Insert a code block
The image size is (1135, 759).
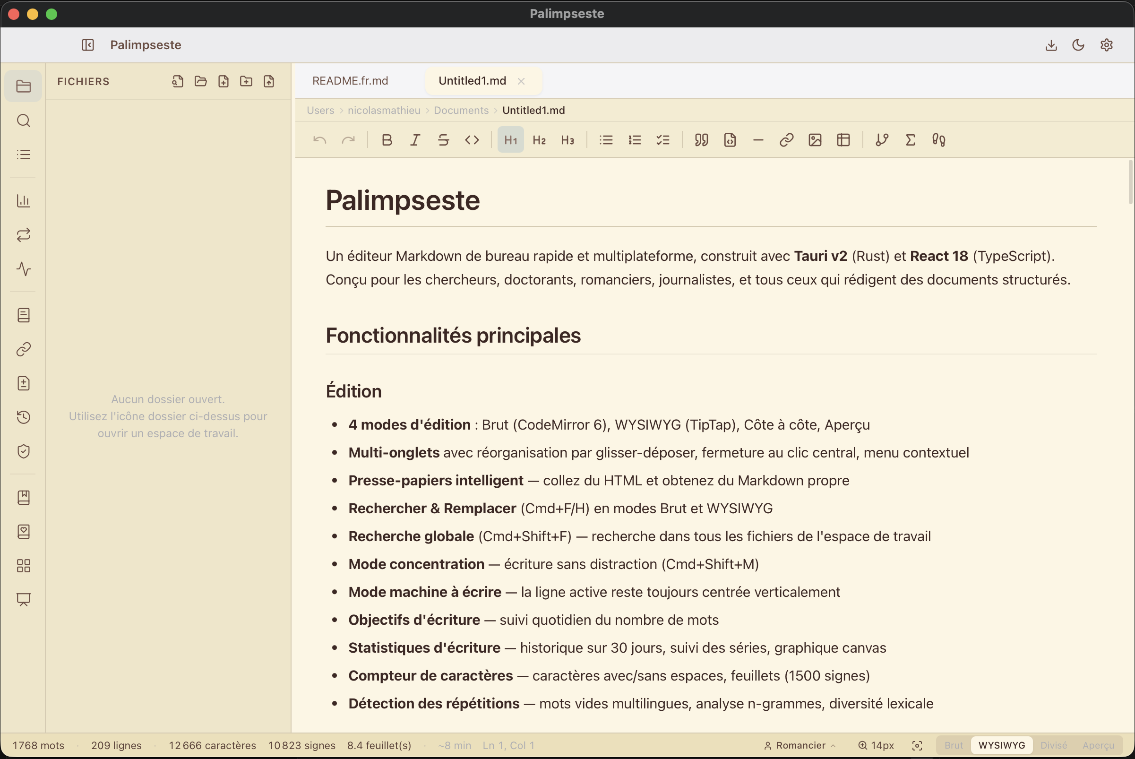(x=730, y=140)
